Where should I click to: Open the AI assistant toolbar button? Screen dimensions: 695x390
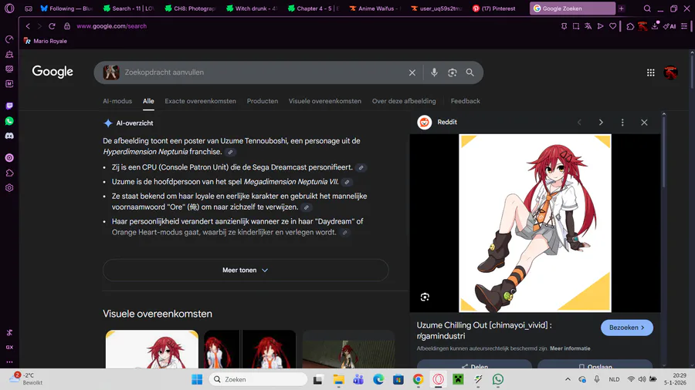[670, 26]
